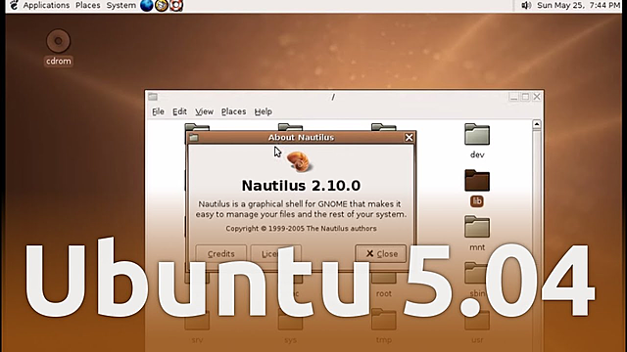Viewport: 627px width, 352px height.
Task: Close About Nautilus via titlebar X
Action: (x=409, y=137)
